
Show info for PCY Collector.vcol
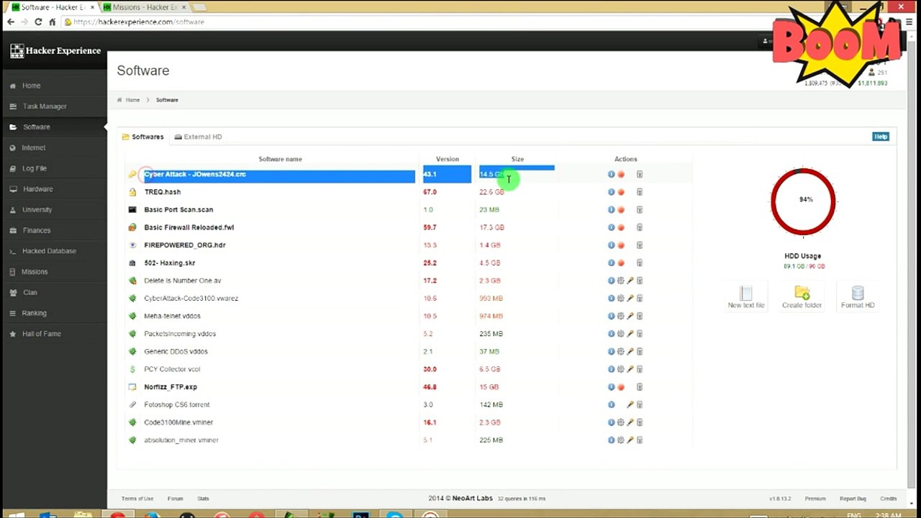[x=611, y=369]
